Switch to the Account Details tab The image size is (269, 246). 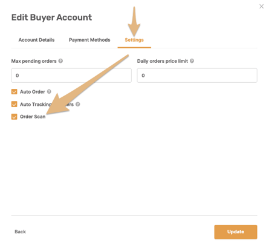[36, 40]
